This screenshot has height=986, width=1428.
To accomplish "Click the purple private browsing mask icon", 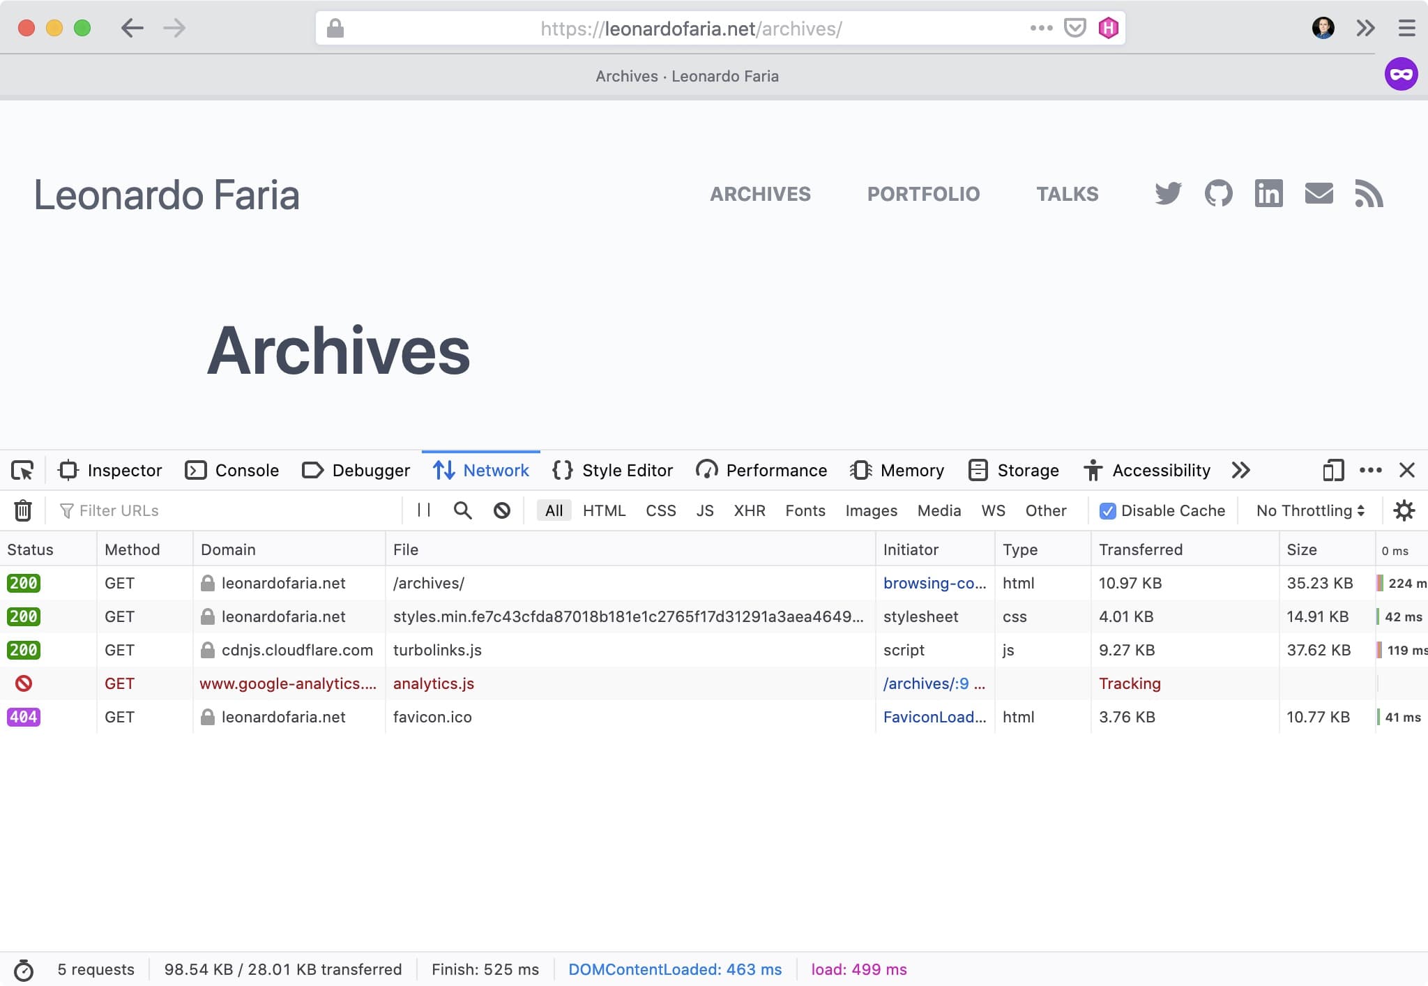I will [x=1401, y=74].
